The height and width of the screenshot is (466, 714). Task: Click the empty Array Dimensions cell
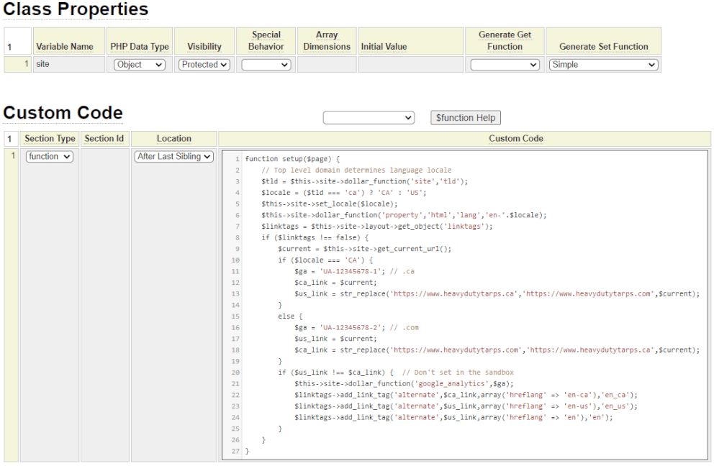(327, 65)
